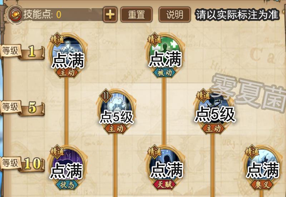Click the 主动 label under level 1 skill
Screen dimensions: 286x197
tap(67, 73)
